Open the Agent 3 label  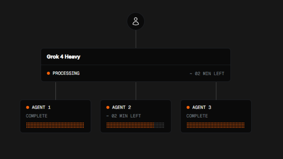coord(202,107)
